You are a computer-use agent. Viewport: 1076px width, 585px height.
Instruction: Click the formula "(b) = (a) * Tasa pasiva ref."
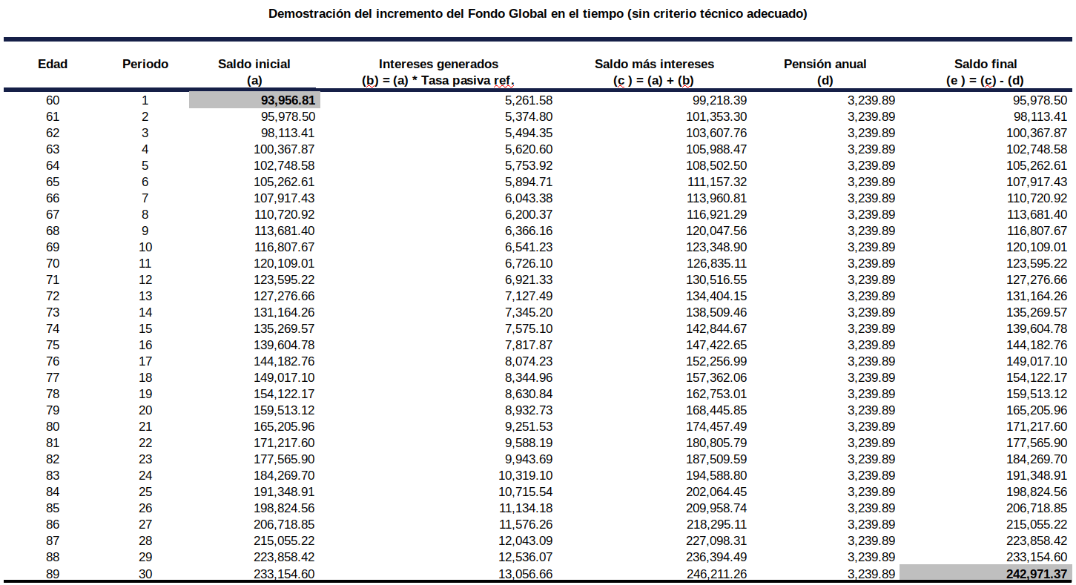tap(438, 81)
